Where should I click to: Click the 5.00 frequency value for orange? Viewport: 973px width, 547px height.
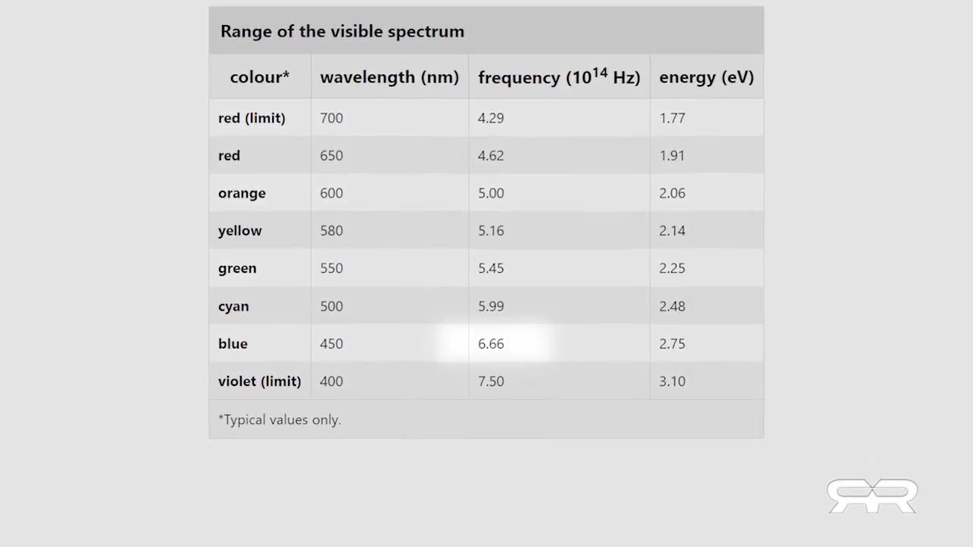[x=491, y=193]
